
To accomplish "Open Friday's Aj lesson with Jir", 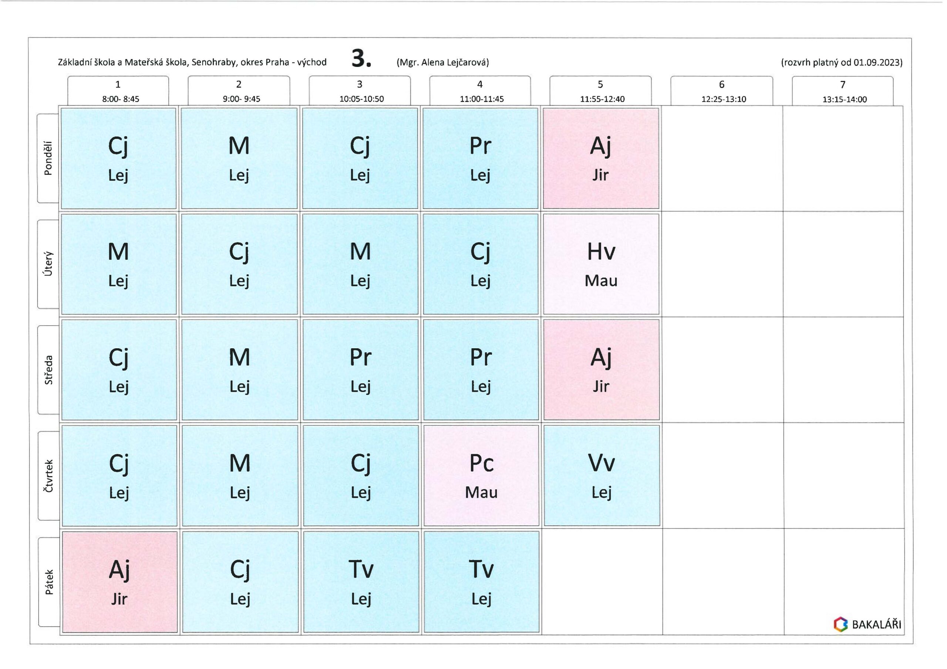I will click(119, 582).
